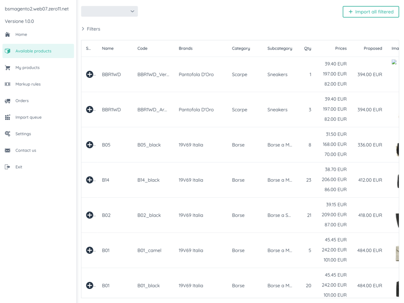Click the Import queue grid icon
This screenshot has width=404, height=303.
[7, 118]
